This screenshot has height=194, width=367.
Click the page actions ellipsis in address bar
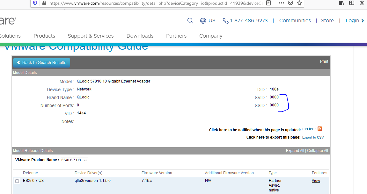[281, 3]
